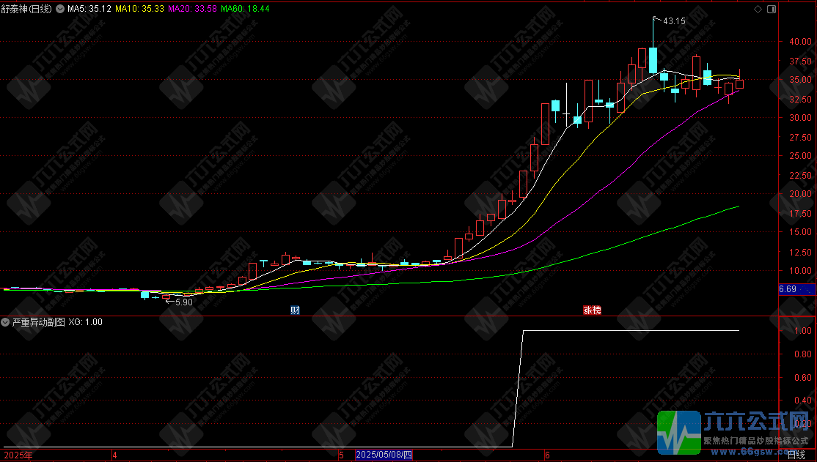
Task: Click the 严重异动副图 indicator name
Action: (39, 322)
